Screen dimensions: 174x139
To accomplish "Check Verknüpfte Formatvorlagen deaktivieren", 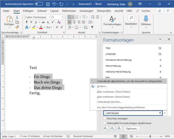I will (105, 123).
